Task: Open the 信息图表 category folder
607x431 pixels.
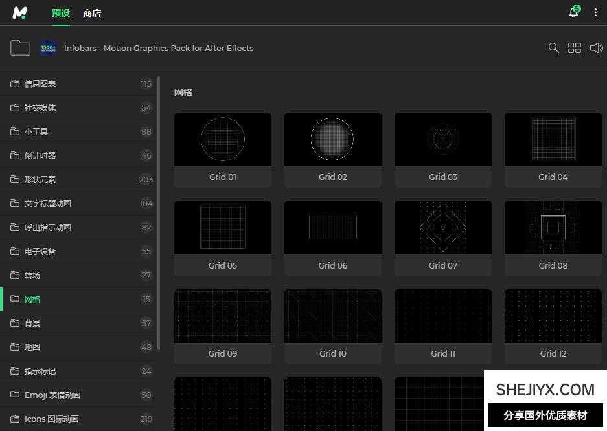Action: point(40,83)
